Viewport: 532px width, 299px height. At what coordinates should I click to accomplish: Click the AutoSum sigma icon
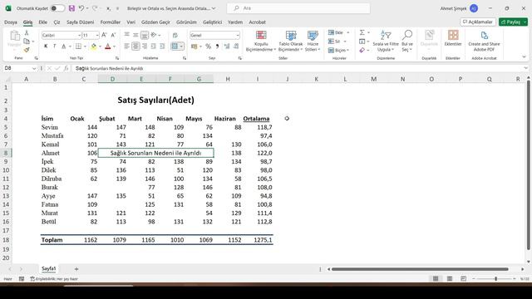click(x=362, y=32)
